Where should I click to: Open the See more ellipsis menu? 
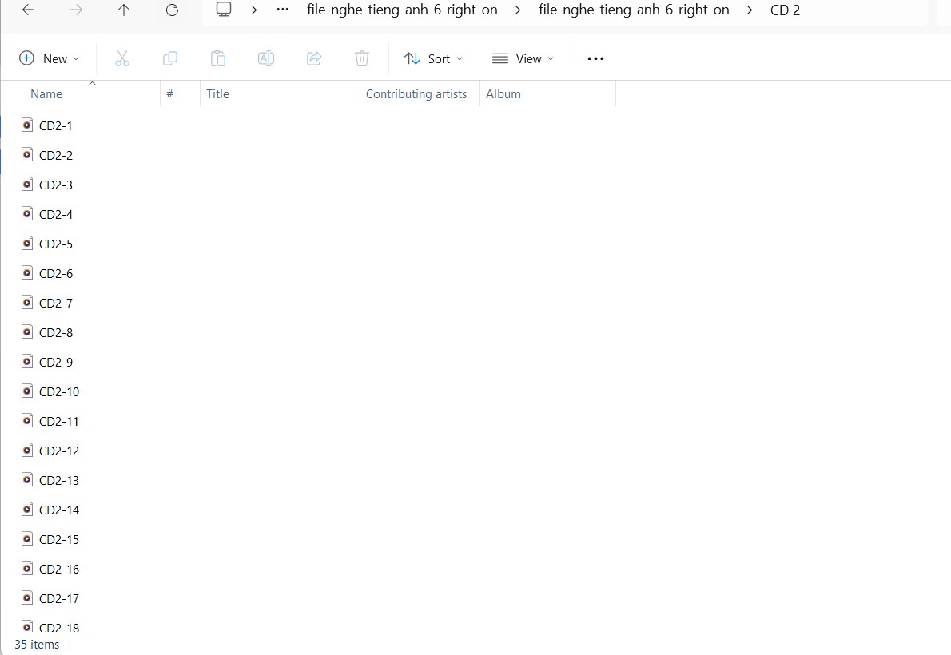(x=595, y=58)
